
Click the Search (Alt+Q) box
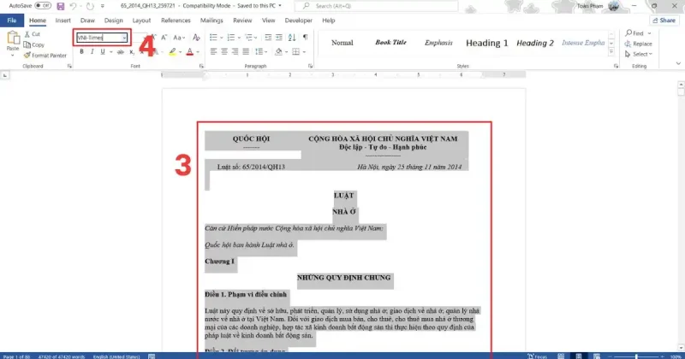tap(376, 6)
